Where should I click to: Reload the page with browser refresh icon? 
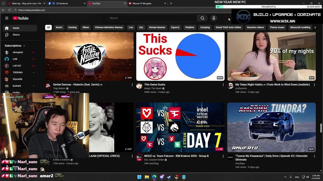[9, 10]
